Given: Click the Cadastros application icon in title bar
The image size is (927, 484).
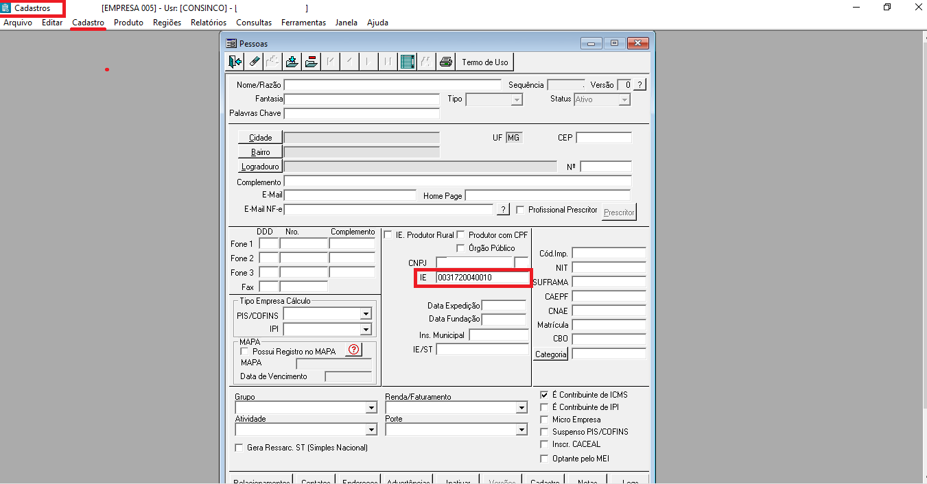Looking at the screenshot, I should (6, 8).
